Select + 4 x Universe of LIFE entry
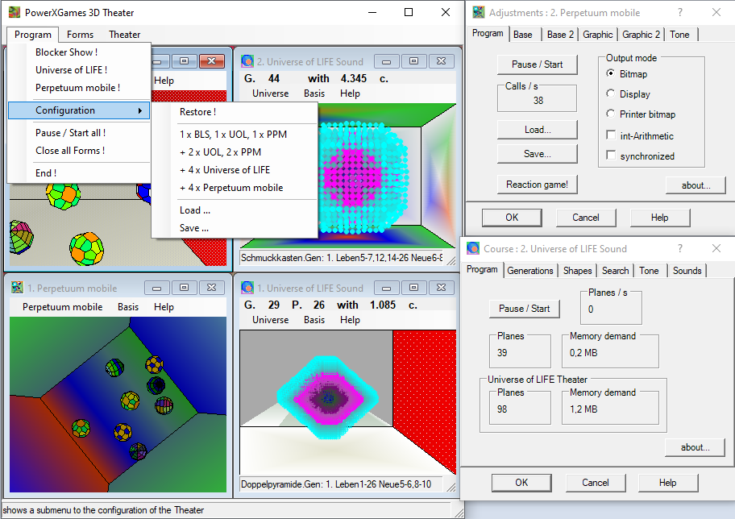735x519 pixels. click(x=235, y=170)
